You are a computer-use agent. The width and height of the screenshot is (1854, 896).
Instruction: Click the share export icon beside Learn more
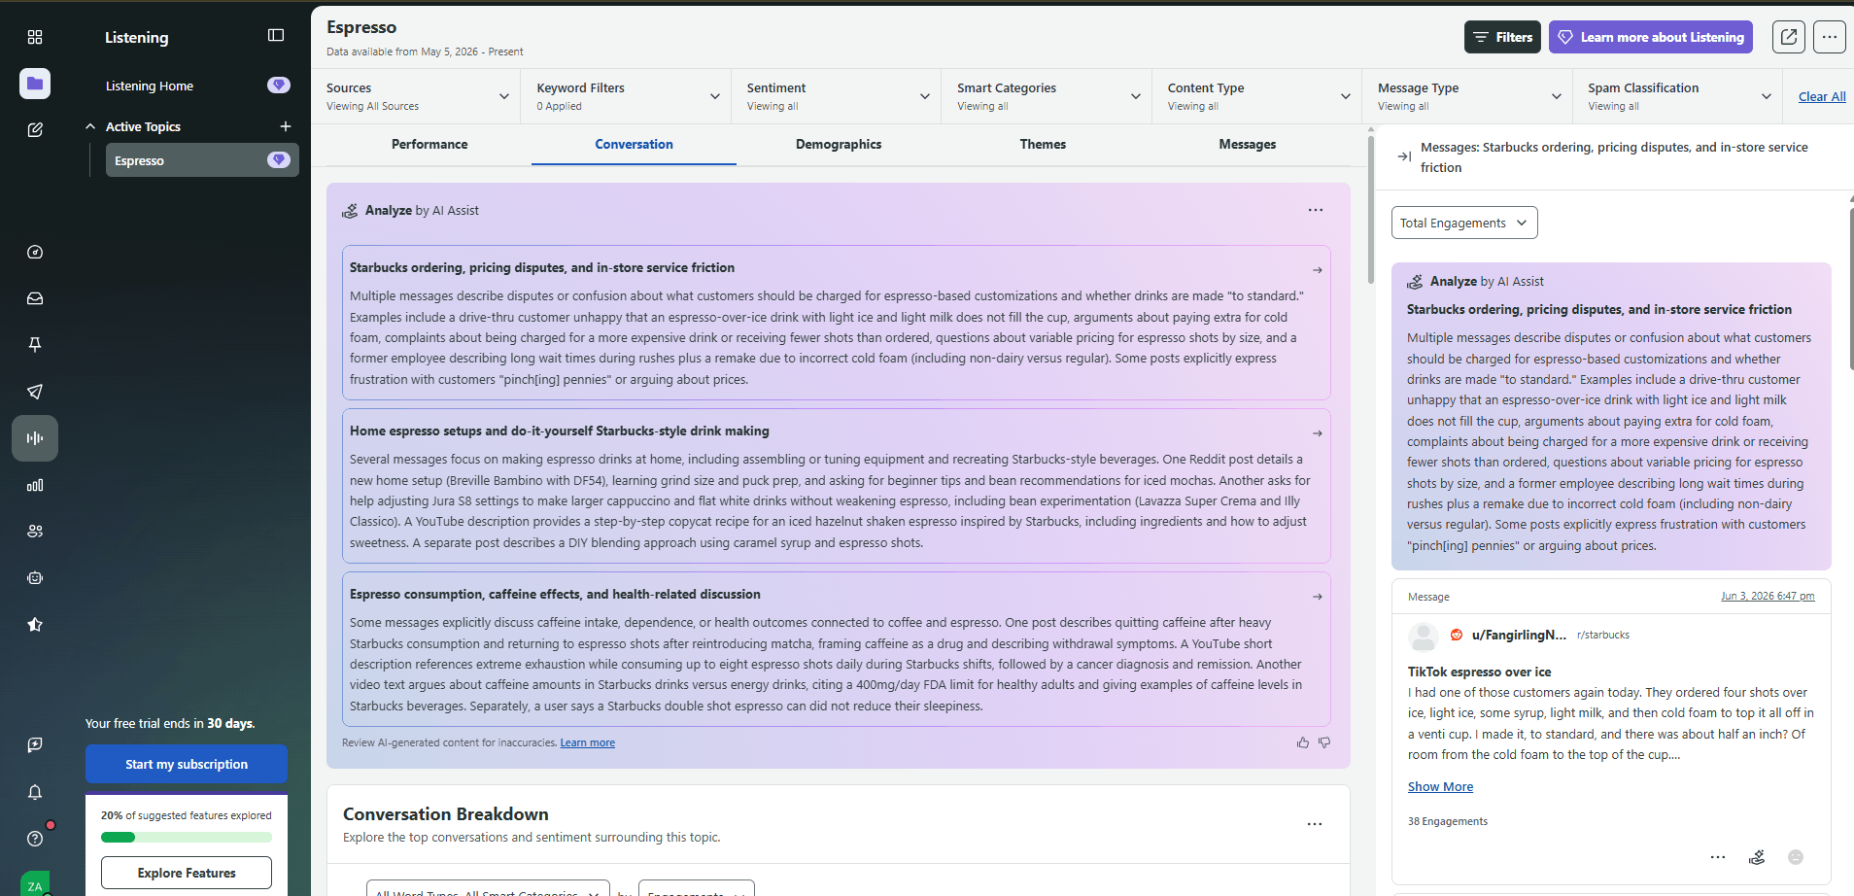tap(1789, 37)
